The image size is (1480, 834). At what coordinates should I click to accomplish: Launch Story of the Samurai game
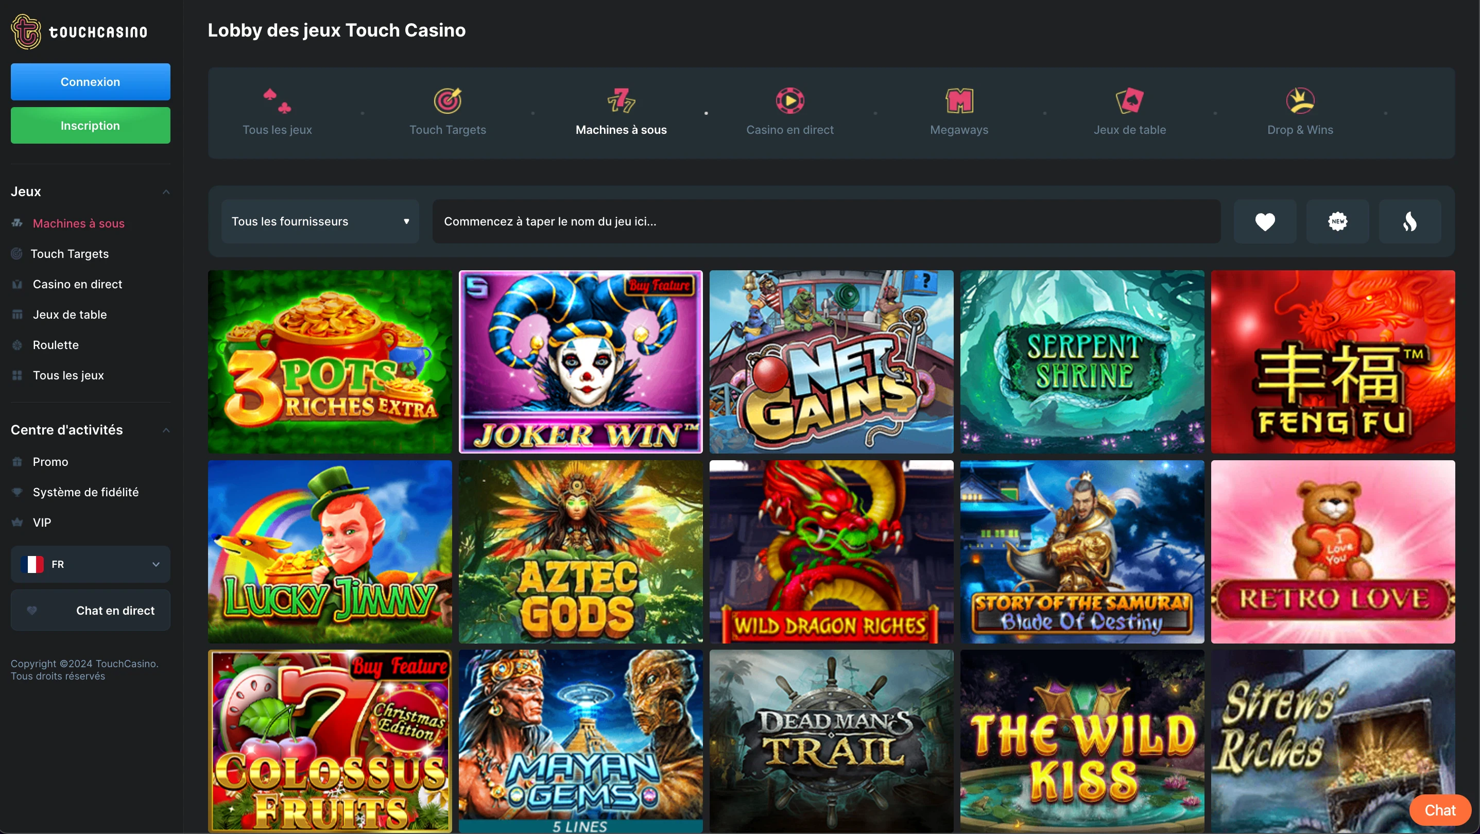pyautogui.click(x=1082, y=551)
